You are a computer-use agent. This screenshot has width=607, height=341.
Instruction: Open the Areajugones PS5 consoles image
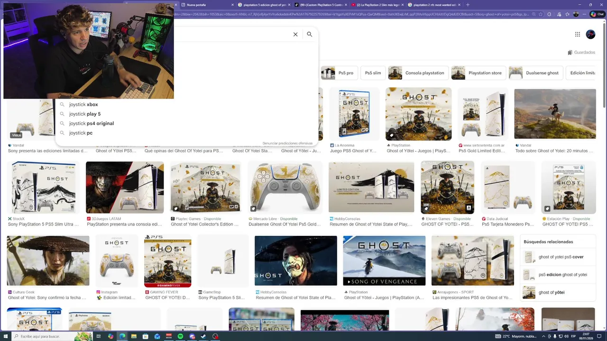473,261
